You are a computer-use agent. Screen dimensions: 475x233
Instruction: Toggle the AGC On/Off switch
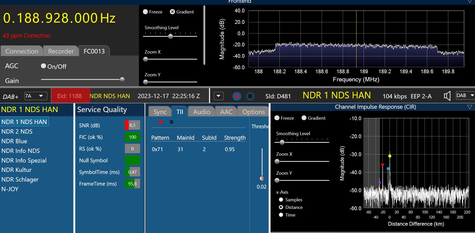point(43,66)
